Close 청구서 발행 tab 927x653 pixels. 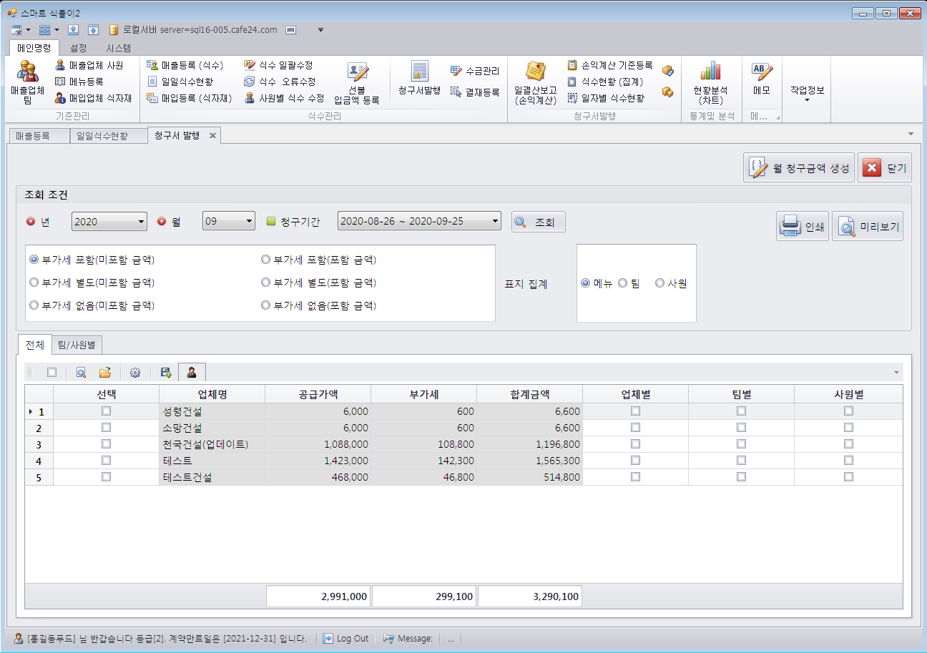pyautogui.click(x=212, y=136)
